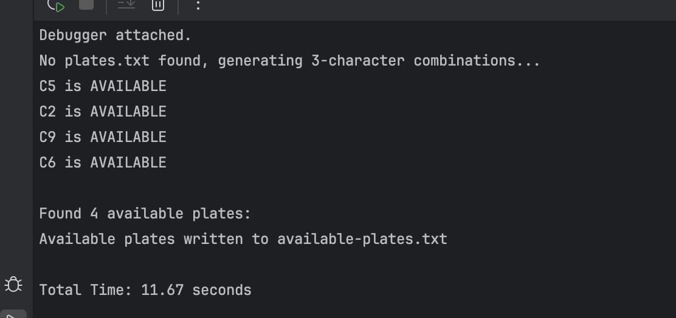
Task: Open the three-dot more options menu
Action: coord(198,5)
